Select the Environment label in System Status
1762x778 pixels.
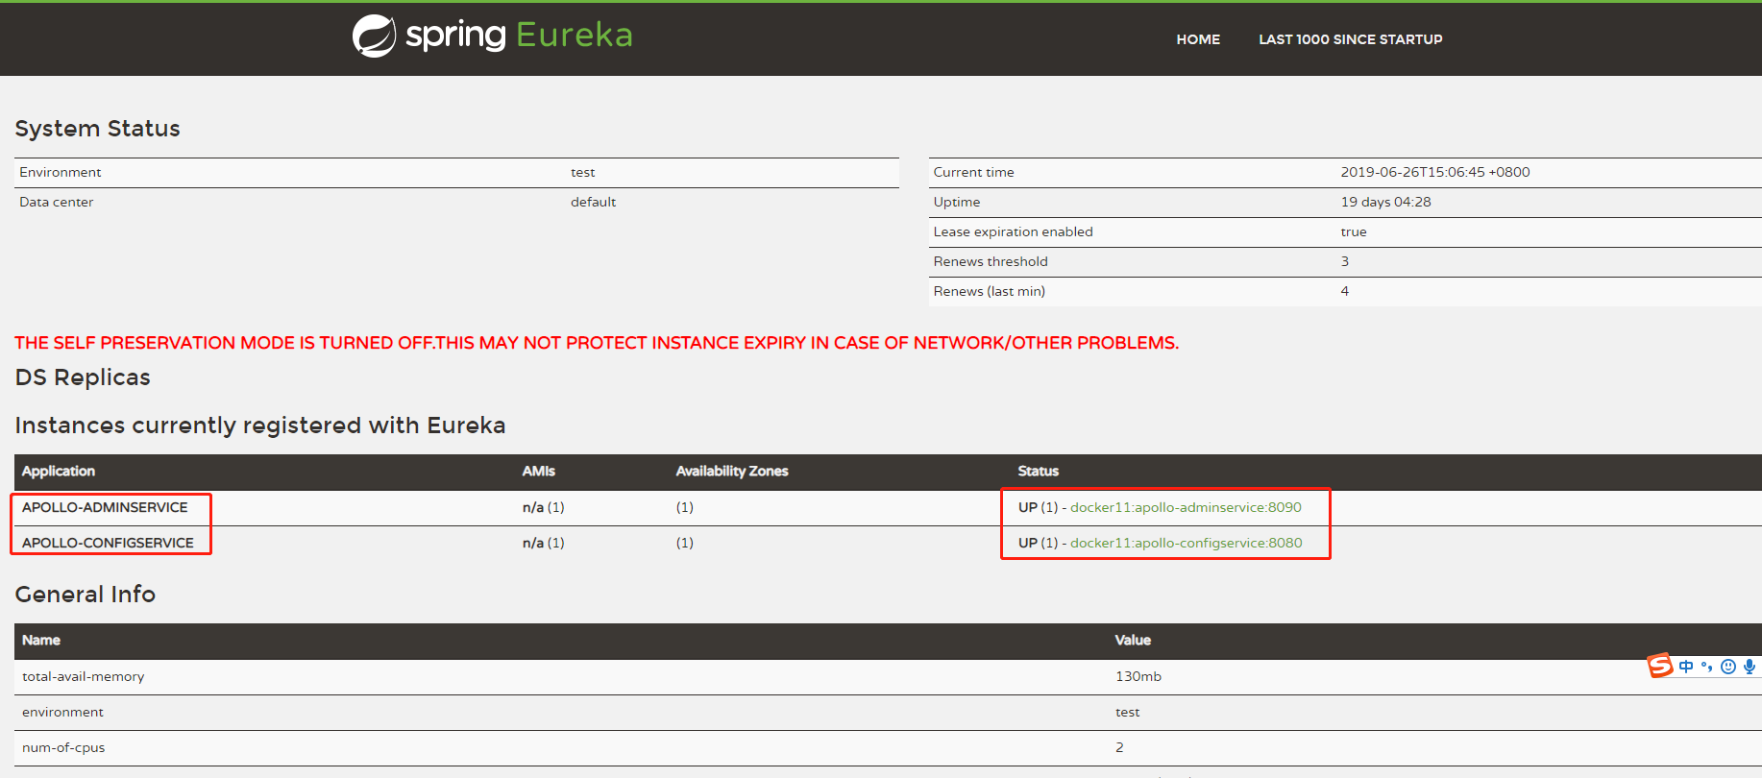(x=61, y=172)
